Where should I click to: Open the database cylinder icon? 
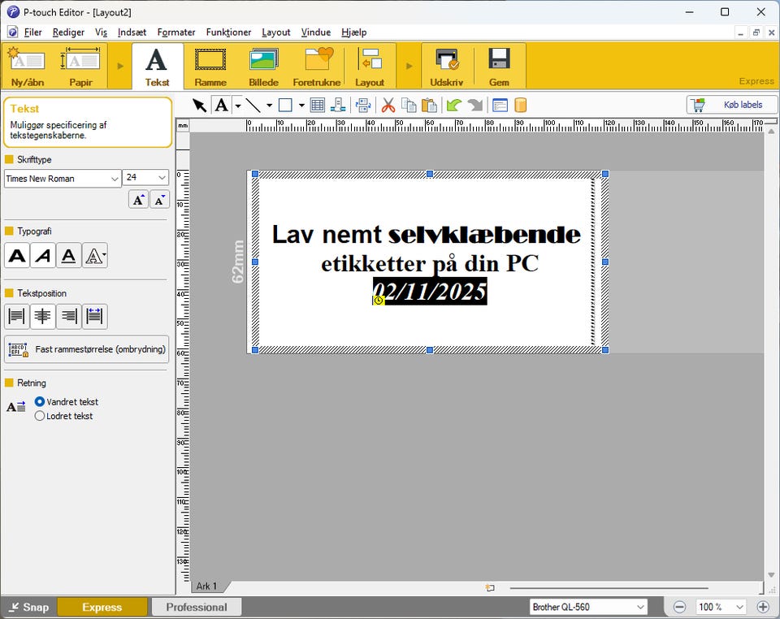tap(520, 106)
